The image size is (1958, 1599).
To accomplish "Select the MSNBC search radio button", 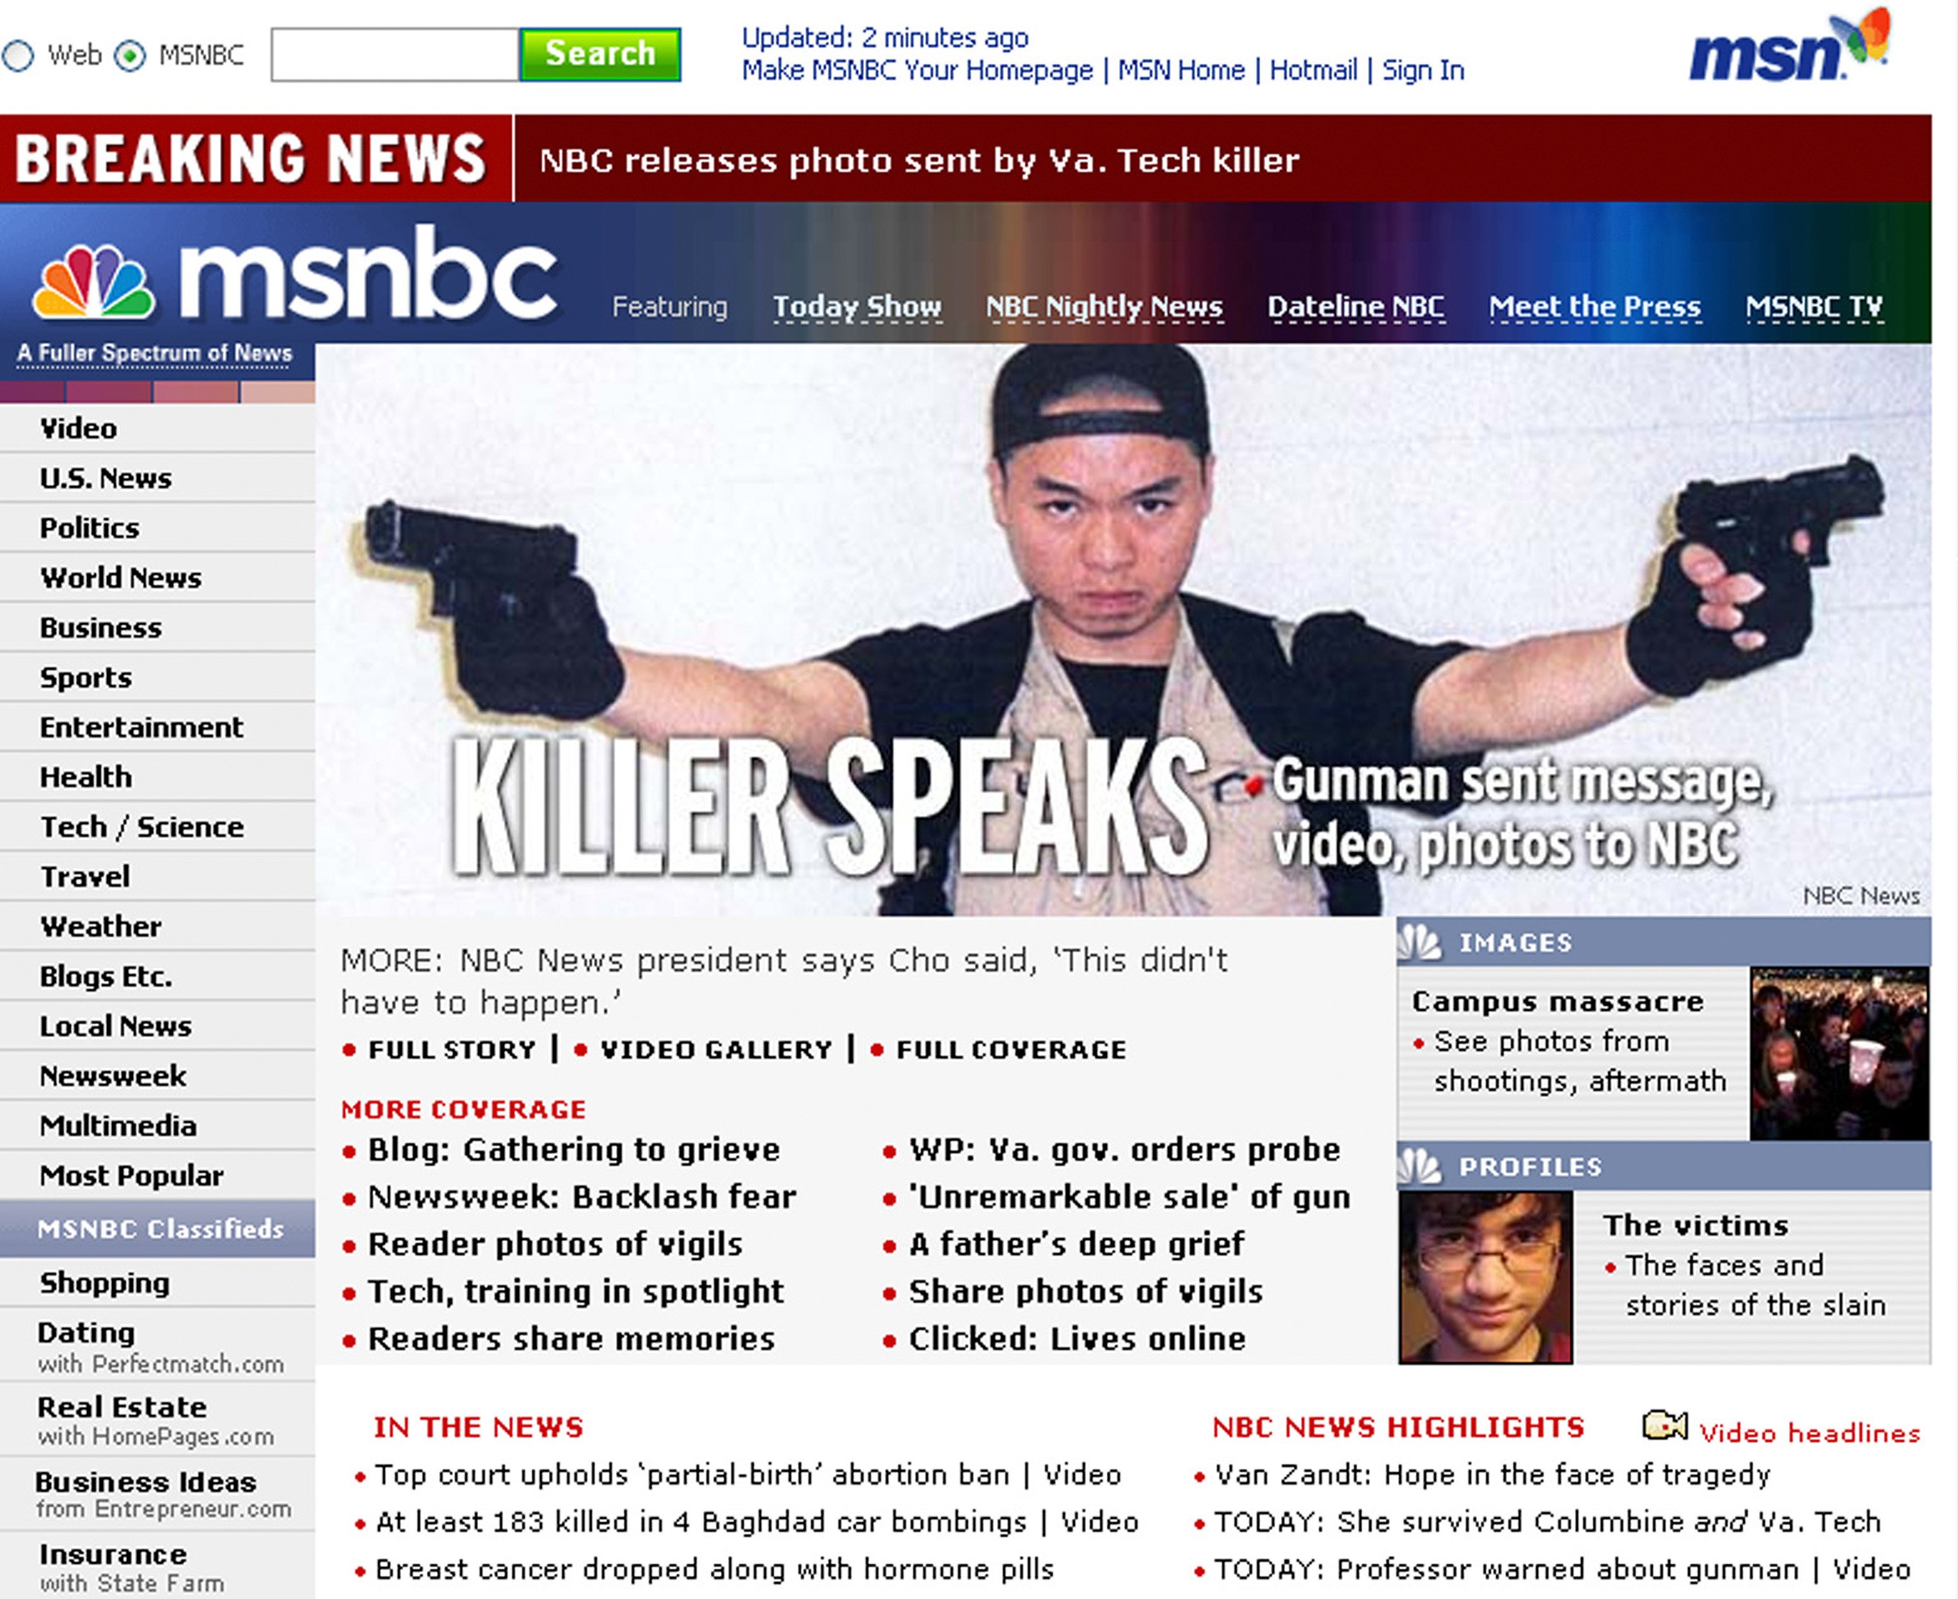I will (x=130, y=55).
